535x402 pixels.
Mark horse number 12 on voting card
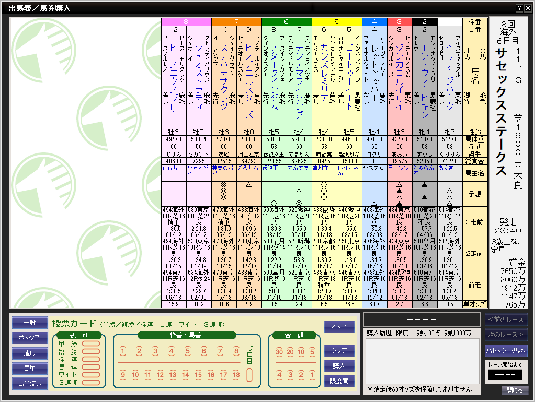click(160, 375)
